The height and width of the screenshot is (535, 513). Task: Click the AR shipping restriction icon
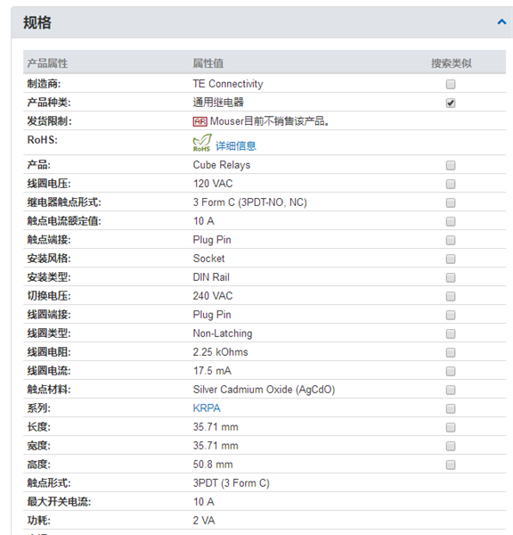(x=199, y=121)
